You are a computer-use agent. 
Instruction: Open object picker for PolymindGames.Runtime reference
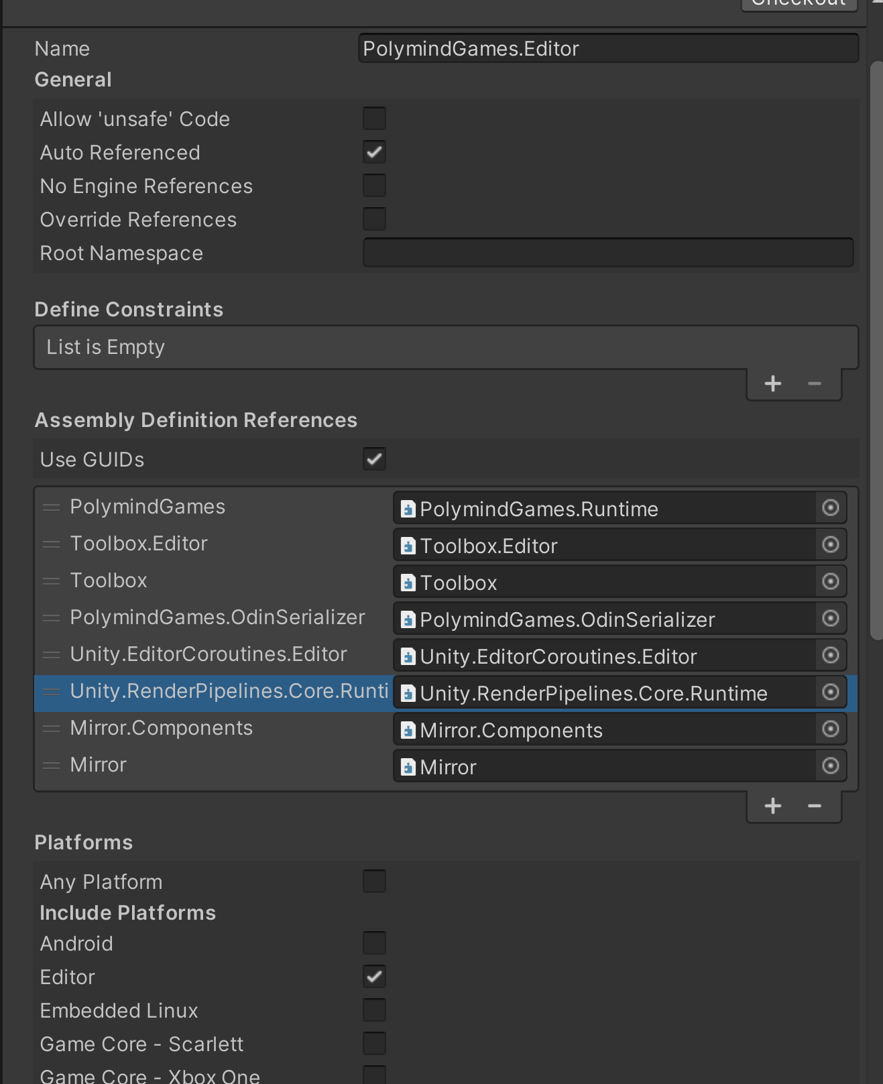830,508
